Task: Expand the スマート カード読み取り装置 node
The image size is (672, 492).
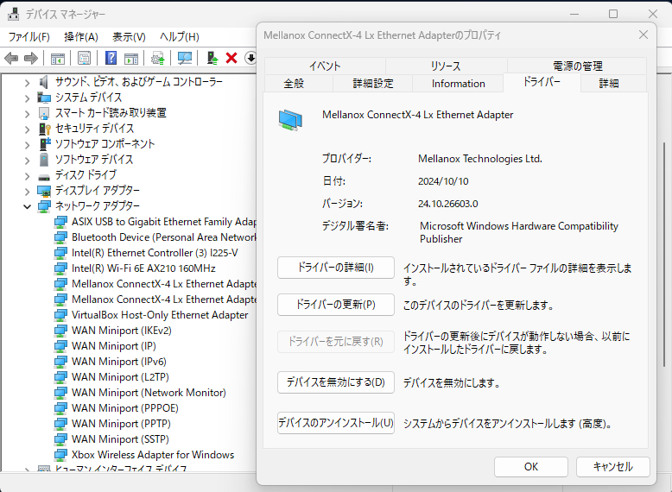Action: pos(27,113)
